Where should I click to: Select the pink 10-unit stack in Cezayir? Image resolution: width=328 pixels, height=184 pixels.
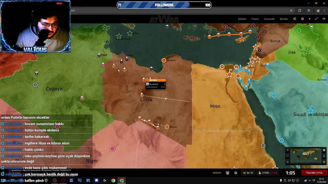click(82, 98)
